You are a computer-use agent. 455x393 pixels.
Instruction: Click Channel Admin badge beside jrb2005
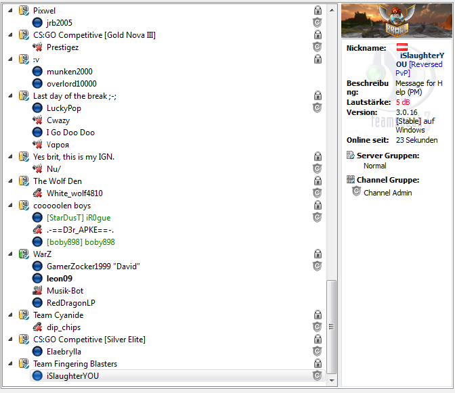[x=317, y=22]
